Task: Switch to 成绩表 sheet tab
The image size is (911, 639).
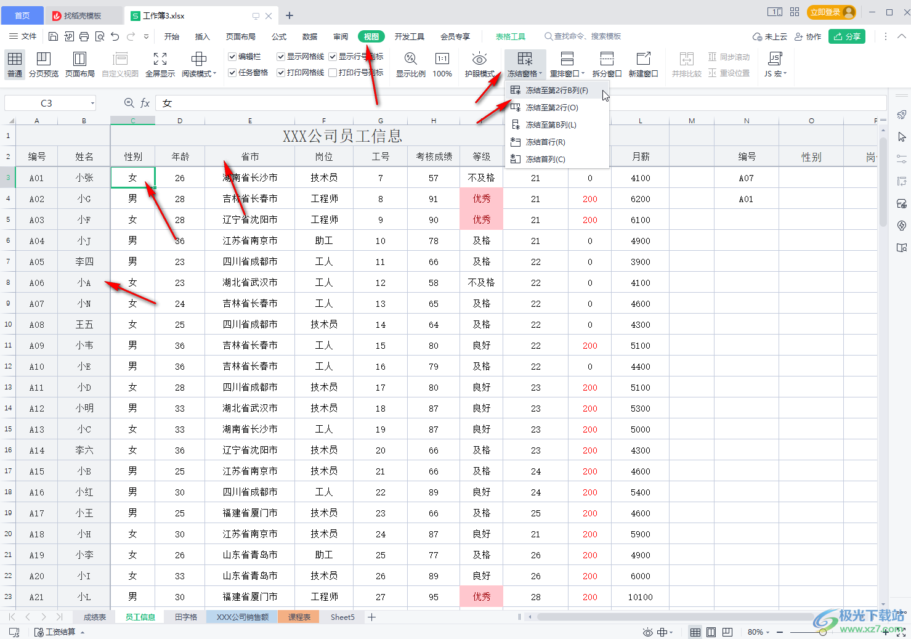Action: (94, 617)
